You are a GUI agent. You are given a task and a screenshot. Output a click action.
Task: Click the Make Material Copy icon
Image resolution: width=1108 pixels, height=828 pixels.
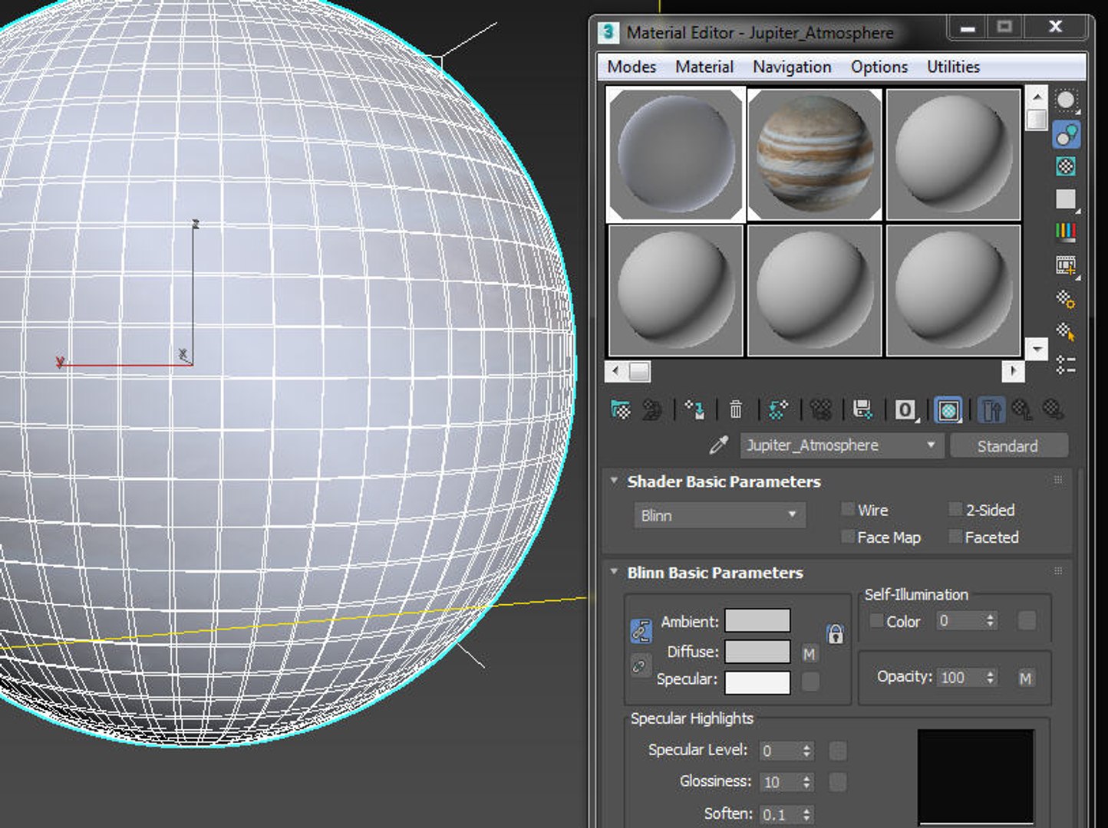click(778, 410)
